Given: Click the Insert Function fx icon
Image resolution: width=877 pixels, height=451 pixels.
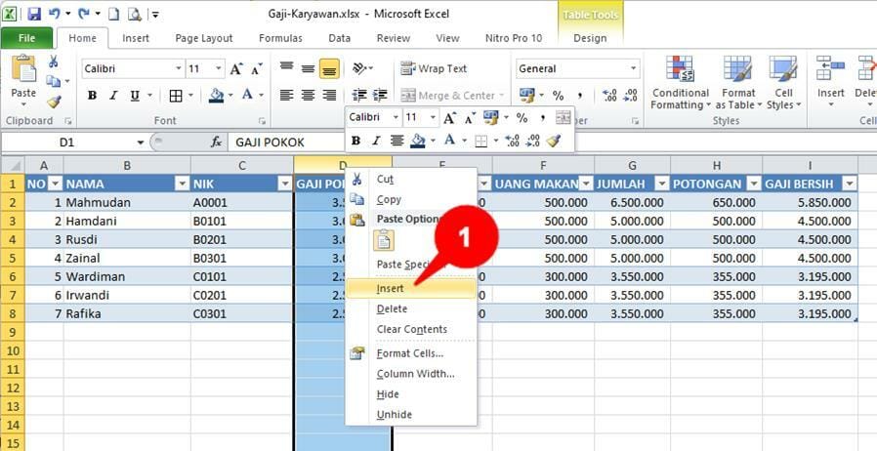Looking at the screenshot, I should [x=216, y=143].
